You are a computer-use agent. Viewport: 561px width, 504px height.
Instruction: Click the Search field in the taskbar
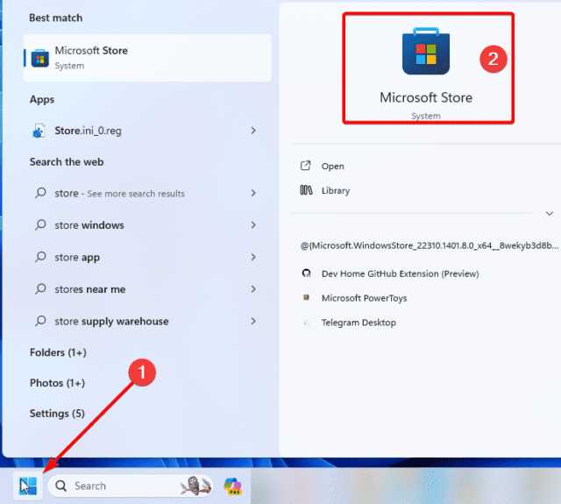click(131, 486)
